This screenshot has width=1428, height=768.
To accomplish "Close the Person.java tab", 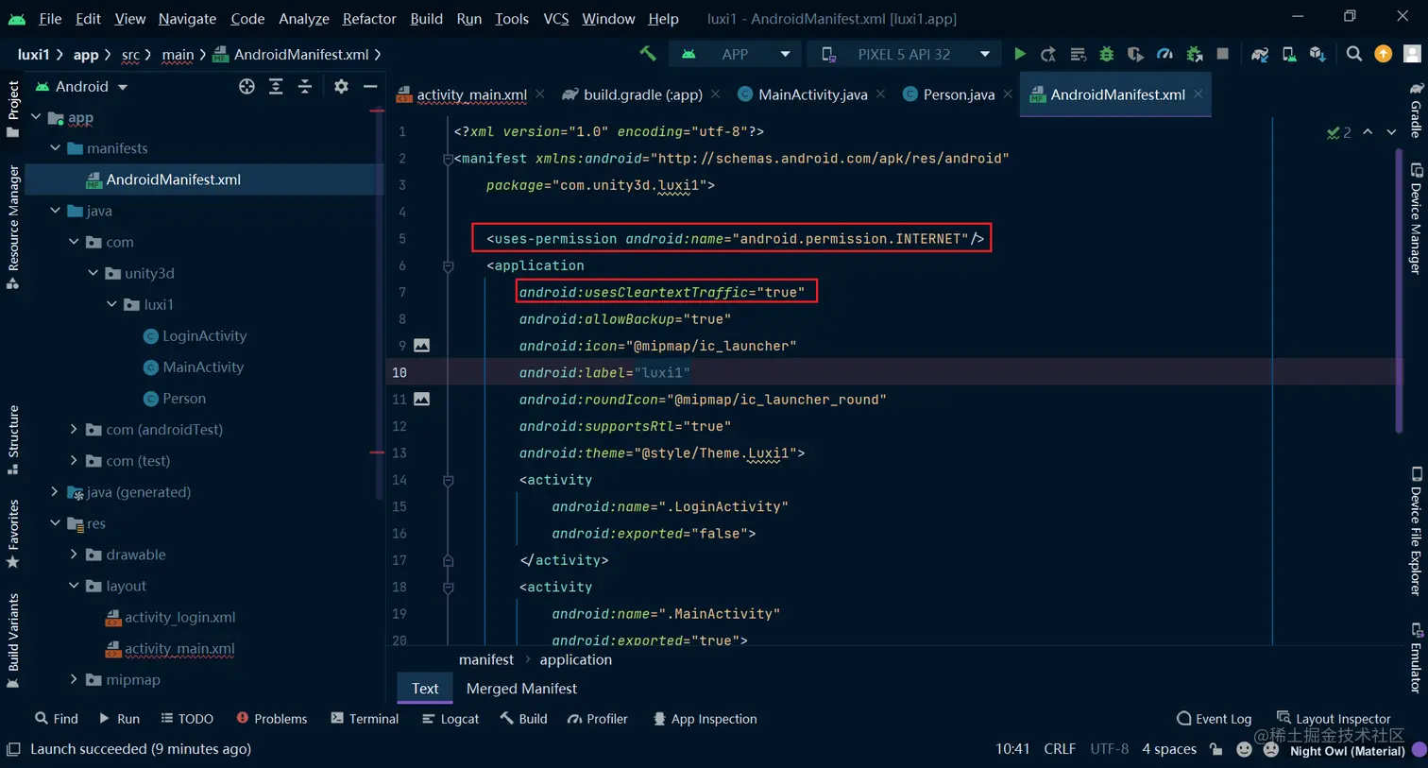I will 1008,94.
